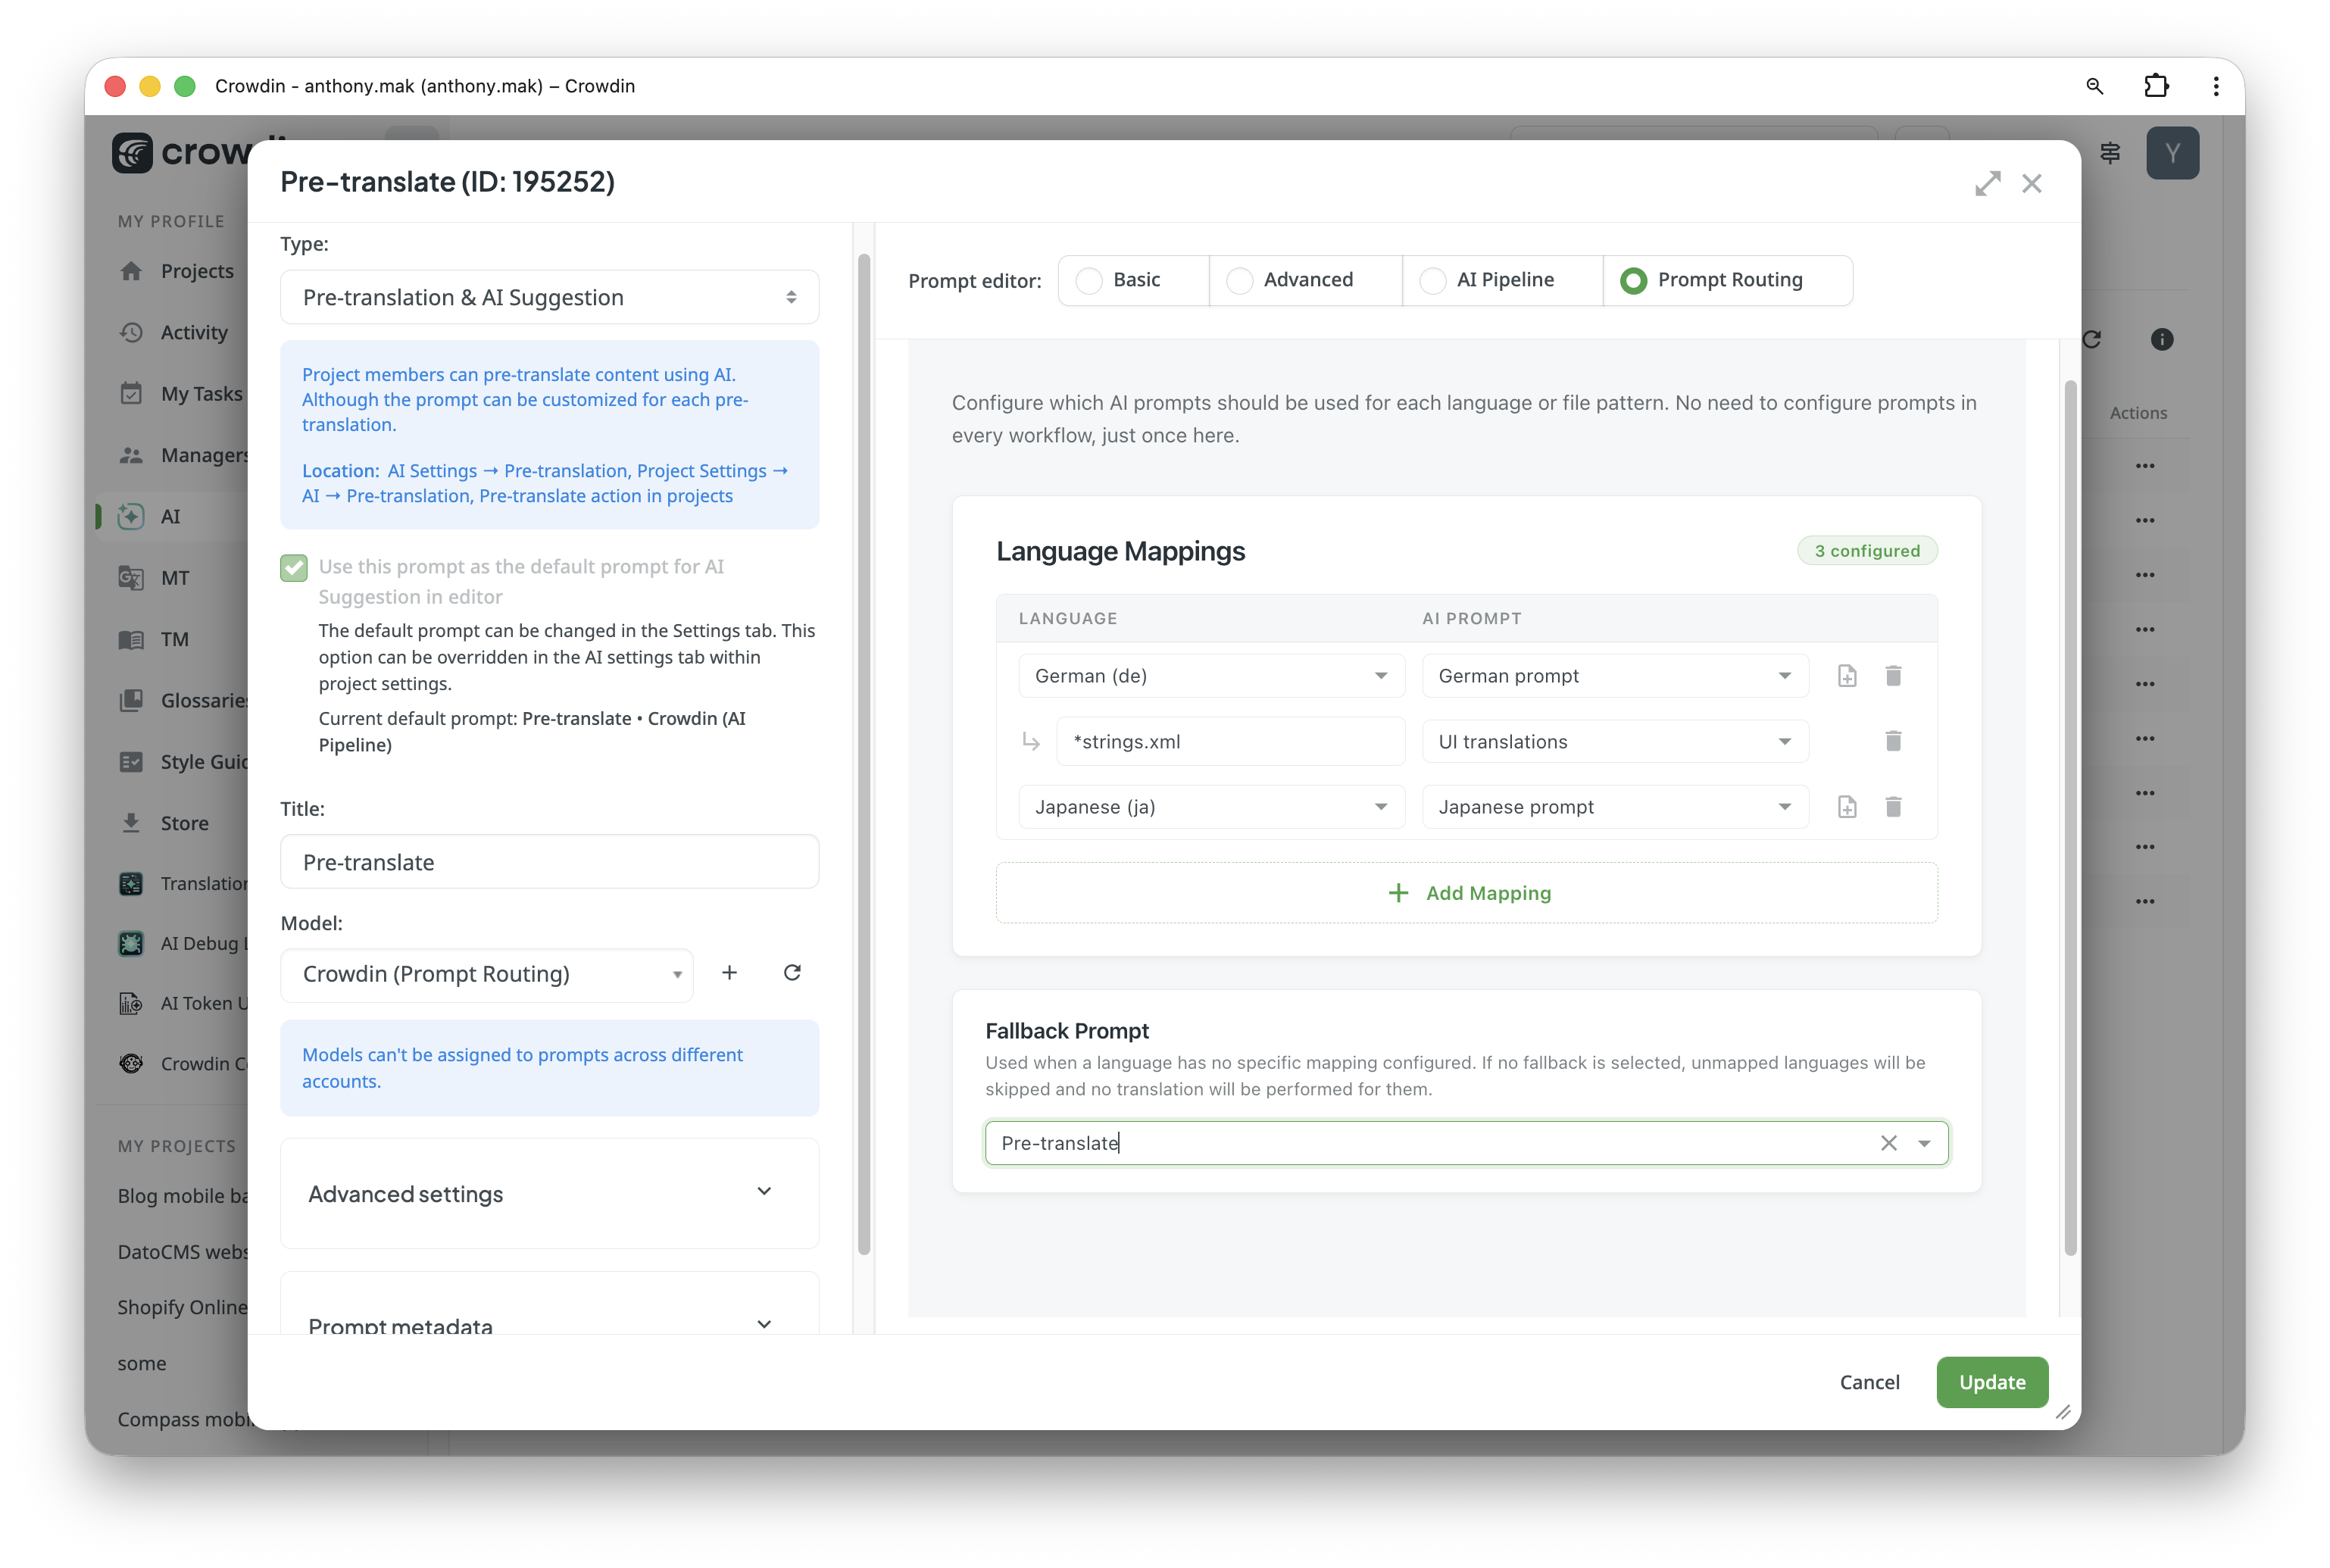Screen dimensions: 2330x1568
Task: Open Translation item icon in sidebar
Action: click(x=131, y=884)
